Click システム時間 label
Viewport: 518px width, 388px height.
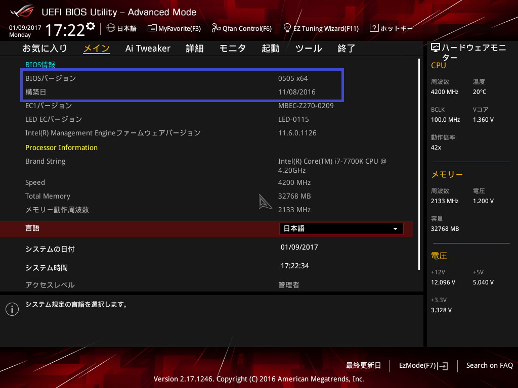(x=47, y=268)
